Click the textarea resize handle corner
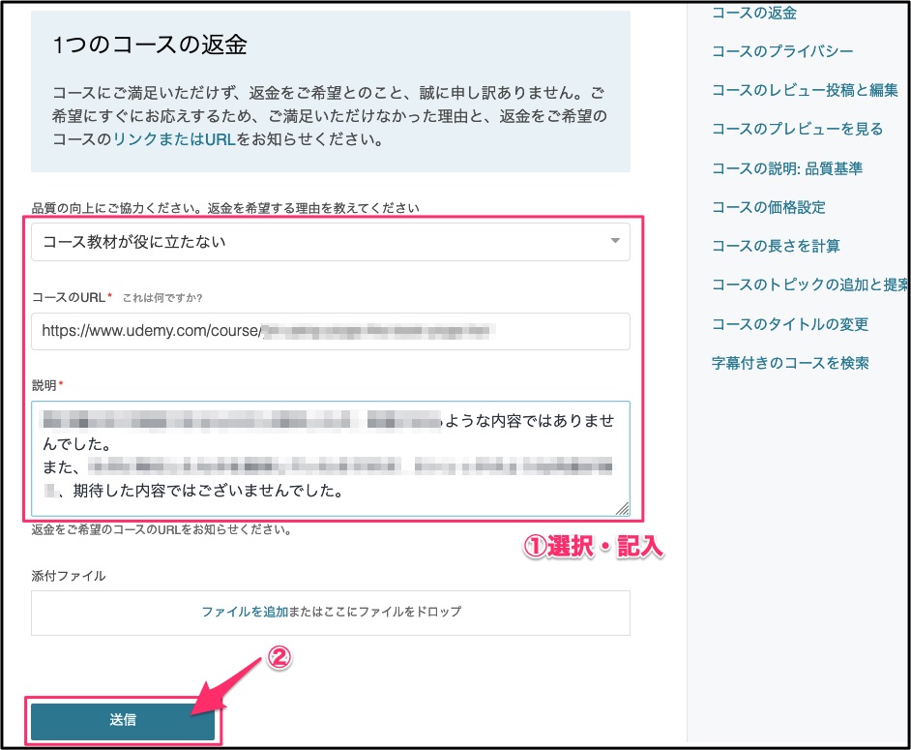This screenshot has height=750, width=911. [x=622, y=508]
